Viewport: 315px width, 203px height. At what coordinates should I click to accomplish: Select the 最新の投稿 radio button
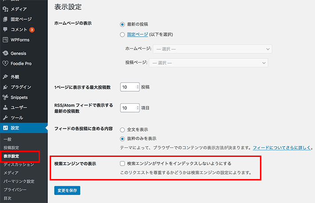(122, 24)
